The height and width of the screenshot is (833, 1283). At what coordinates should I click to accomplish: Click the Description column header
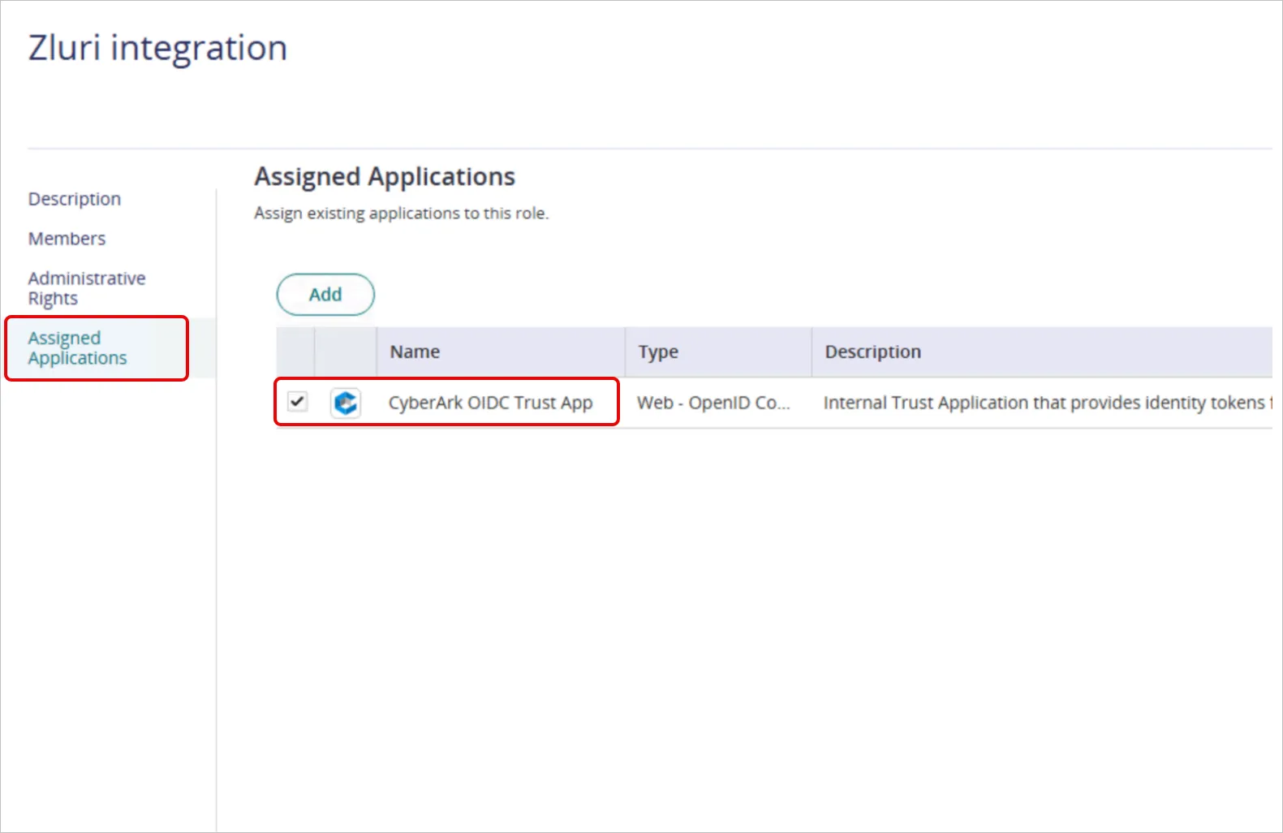tap(1042, 352)
